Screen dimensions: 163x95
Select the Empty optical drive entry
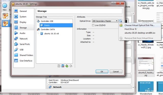click(x=56, y=25)
